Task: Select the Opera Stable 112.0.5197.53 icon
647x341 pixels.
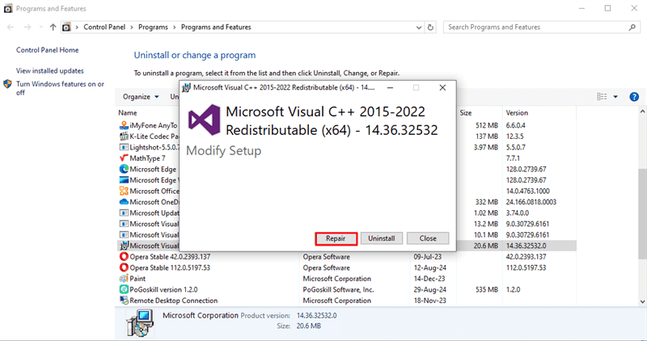Action: (124, 267)
